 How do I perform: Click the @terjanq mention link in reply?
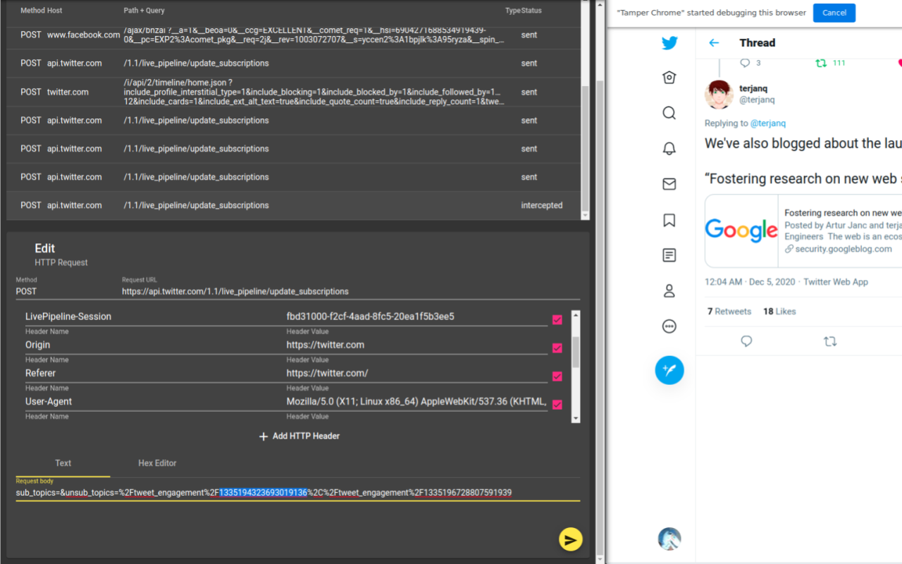[x=767, y=123]
